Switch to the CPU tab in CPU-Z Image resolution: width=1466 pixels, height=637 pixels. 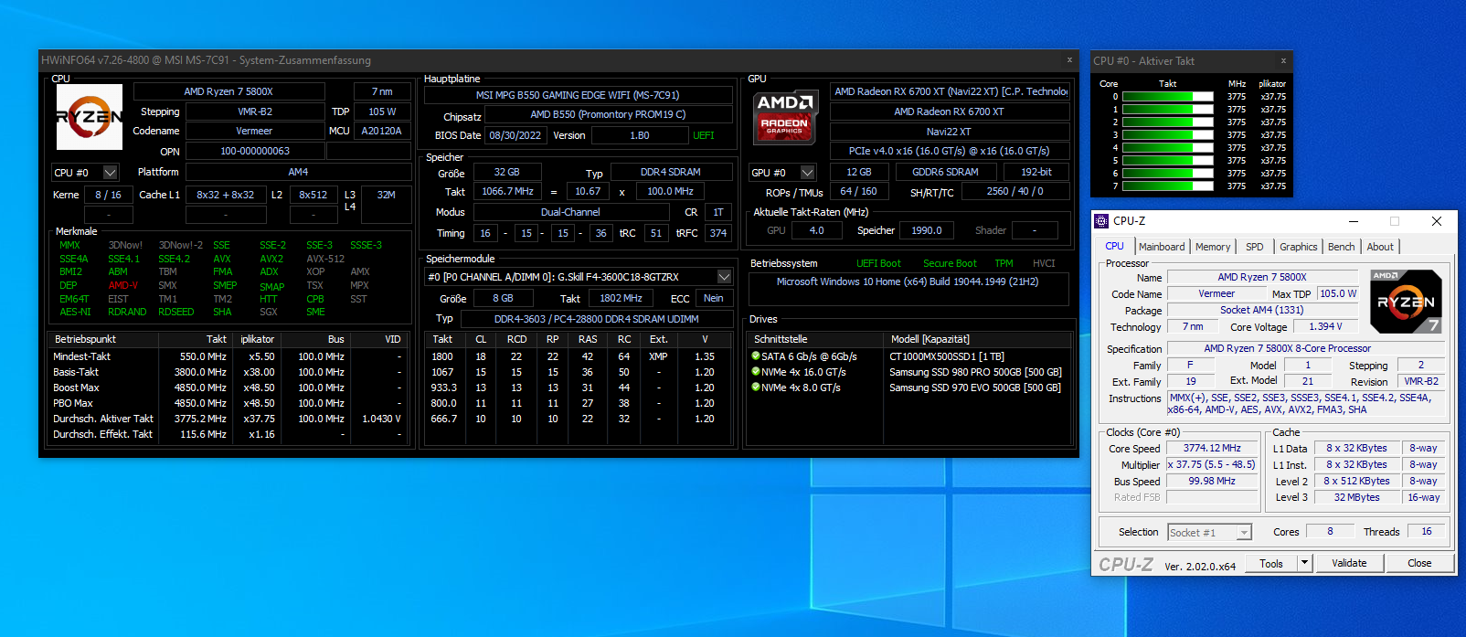[x=1114, y=246]
